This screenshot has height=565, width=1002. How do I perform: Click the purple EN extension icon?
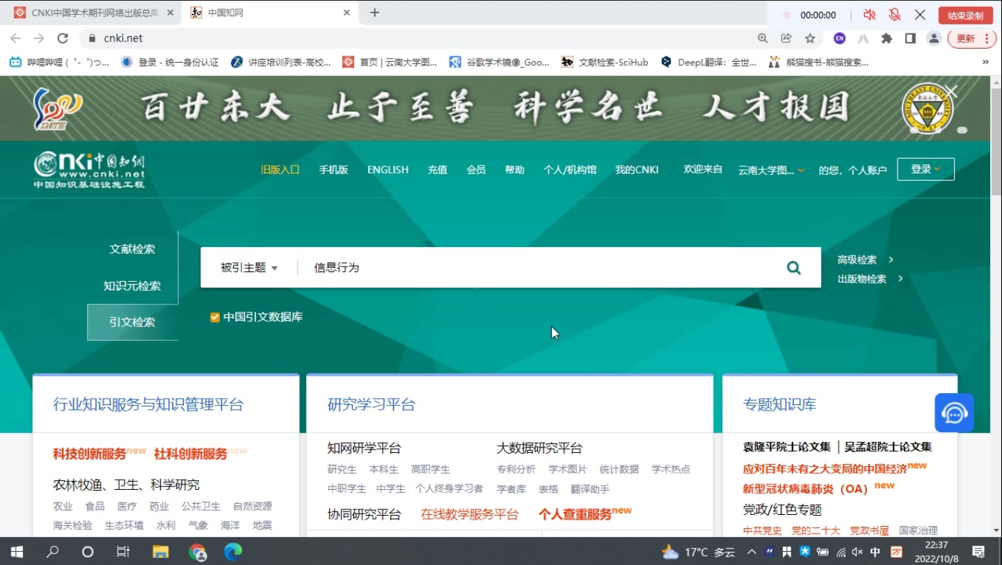point(840,38)
